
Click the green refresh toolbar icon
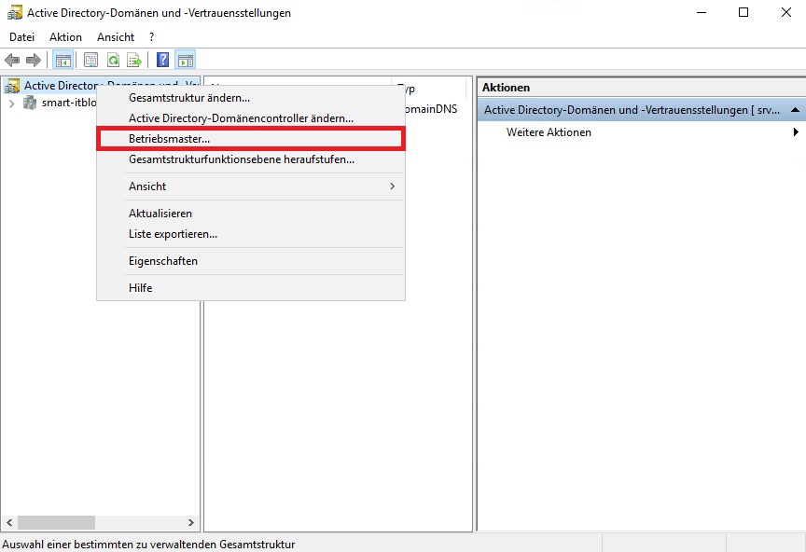point(113,61)
